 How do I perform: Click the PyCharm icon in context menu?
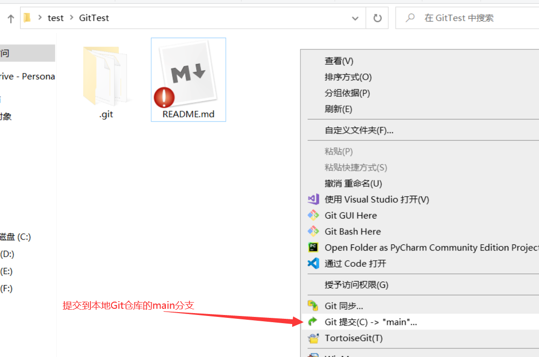tap(313, 247)
